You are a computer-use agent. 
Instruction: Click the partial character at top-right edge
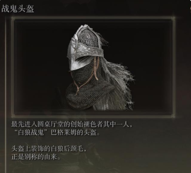pos(190,9)
